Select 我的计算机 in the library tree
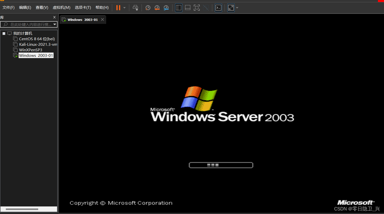 [23, 33]
